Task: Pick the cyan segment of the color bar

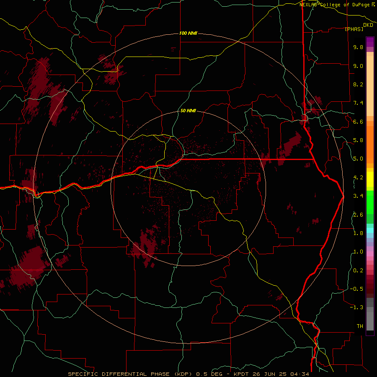Action: 370,230
